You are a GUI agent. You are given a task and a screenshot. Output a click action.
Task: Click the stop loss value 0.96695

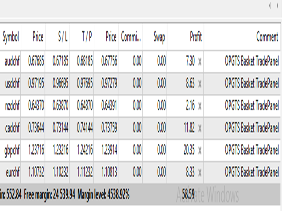pyautogui.click(x=60, y=83)
